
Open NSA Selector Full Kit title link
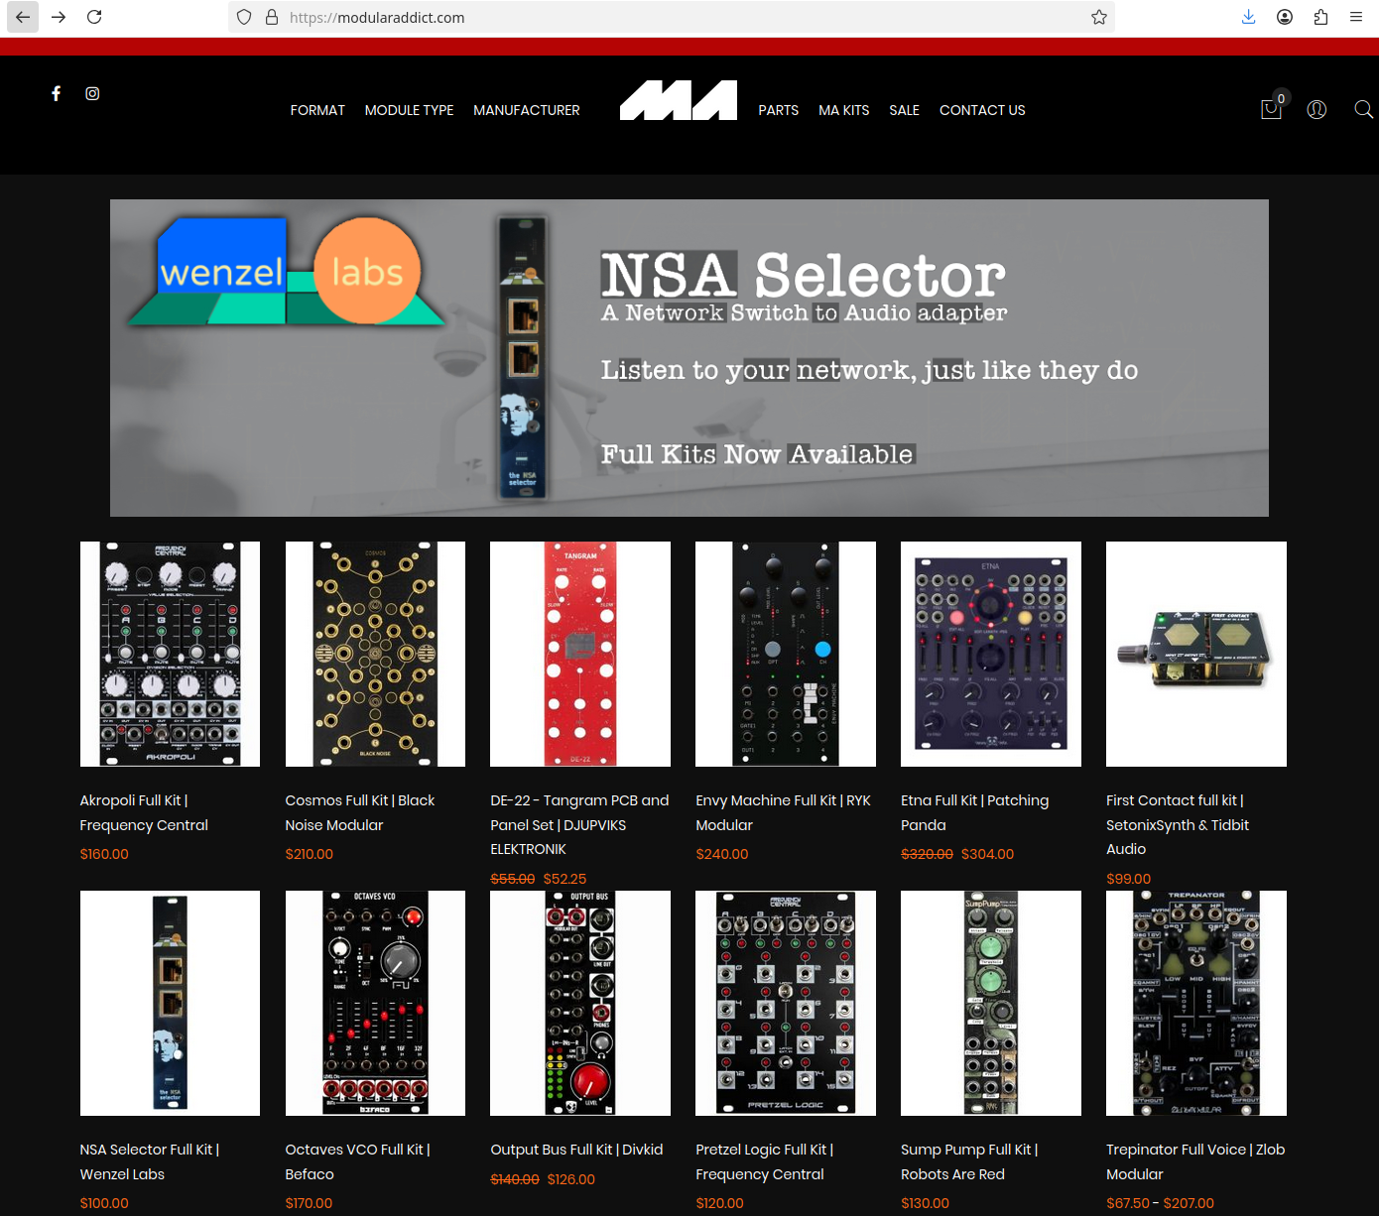coord(150,1161)
